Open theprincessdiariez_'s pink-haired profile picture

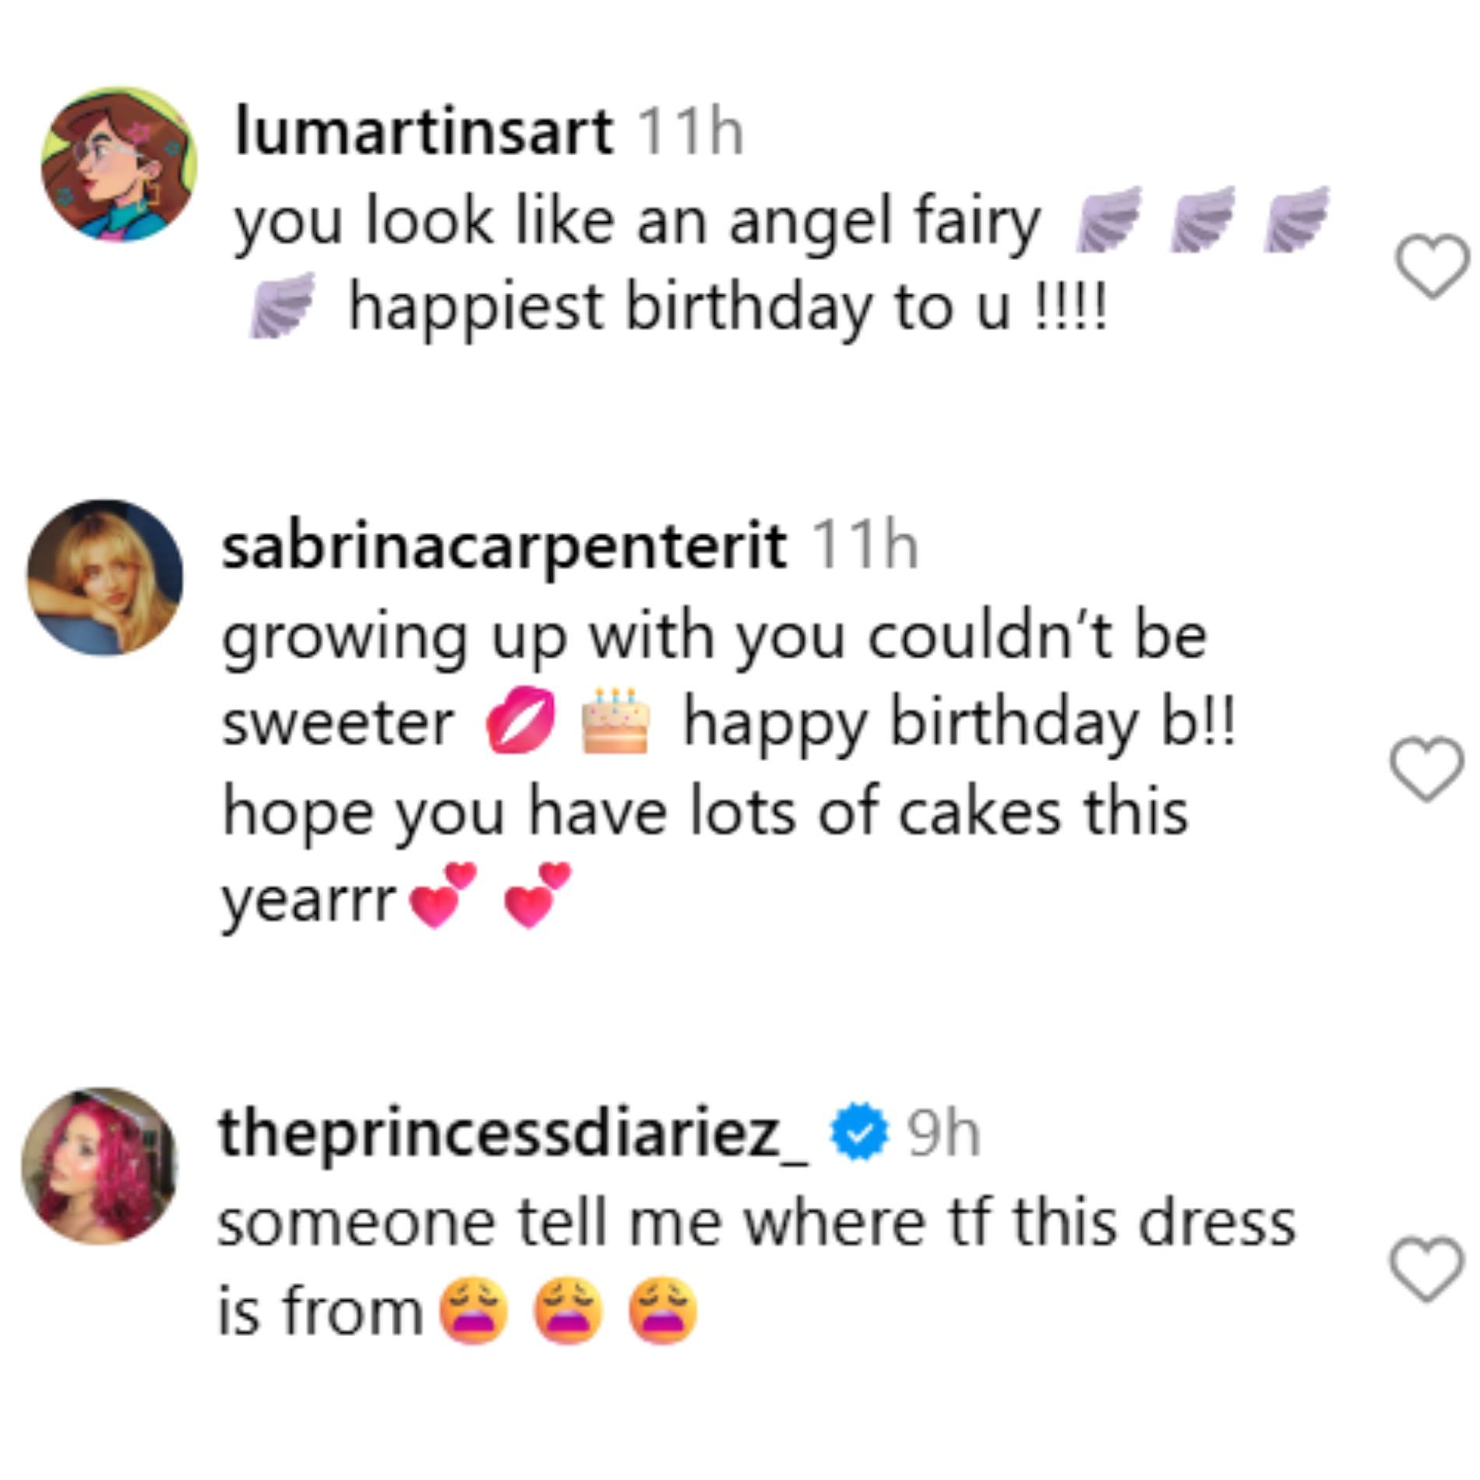click(100, 1166)
